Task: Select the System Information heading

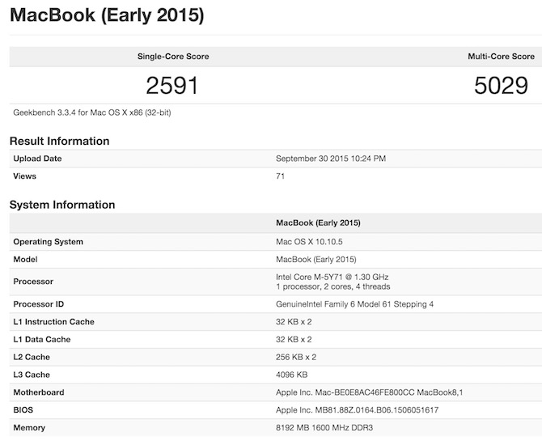Action: point(62,205)
